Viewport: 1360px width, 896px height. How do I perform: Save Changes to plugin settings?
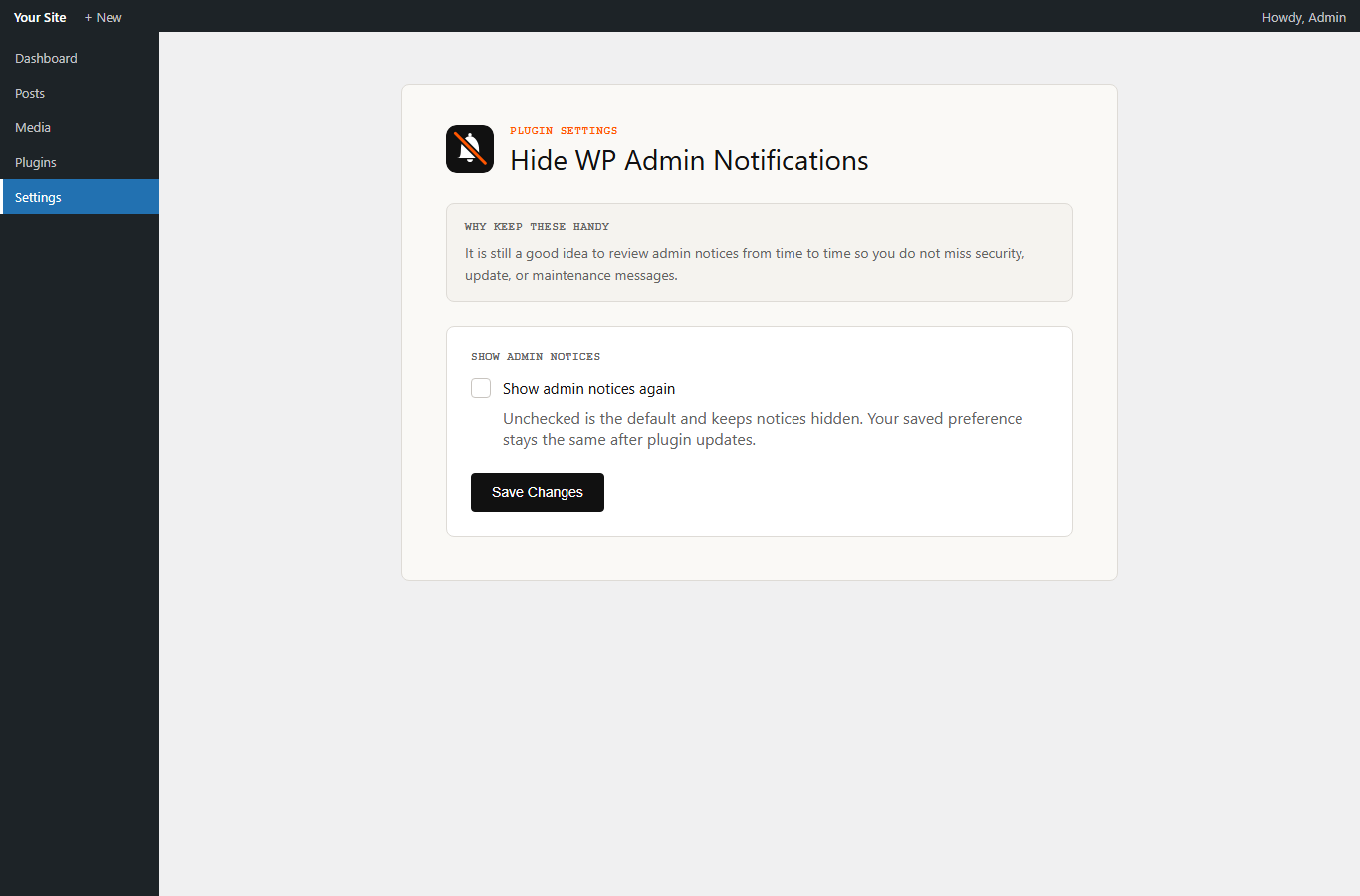pyautogui.click(x=538, y=492)
